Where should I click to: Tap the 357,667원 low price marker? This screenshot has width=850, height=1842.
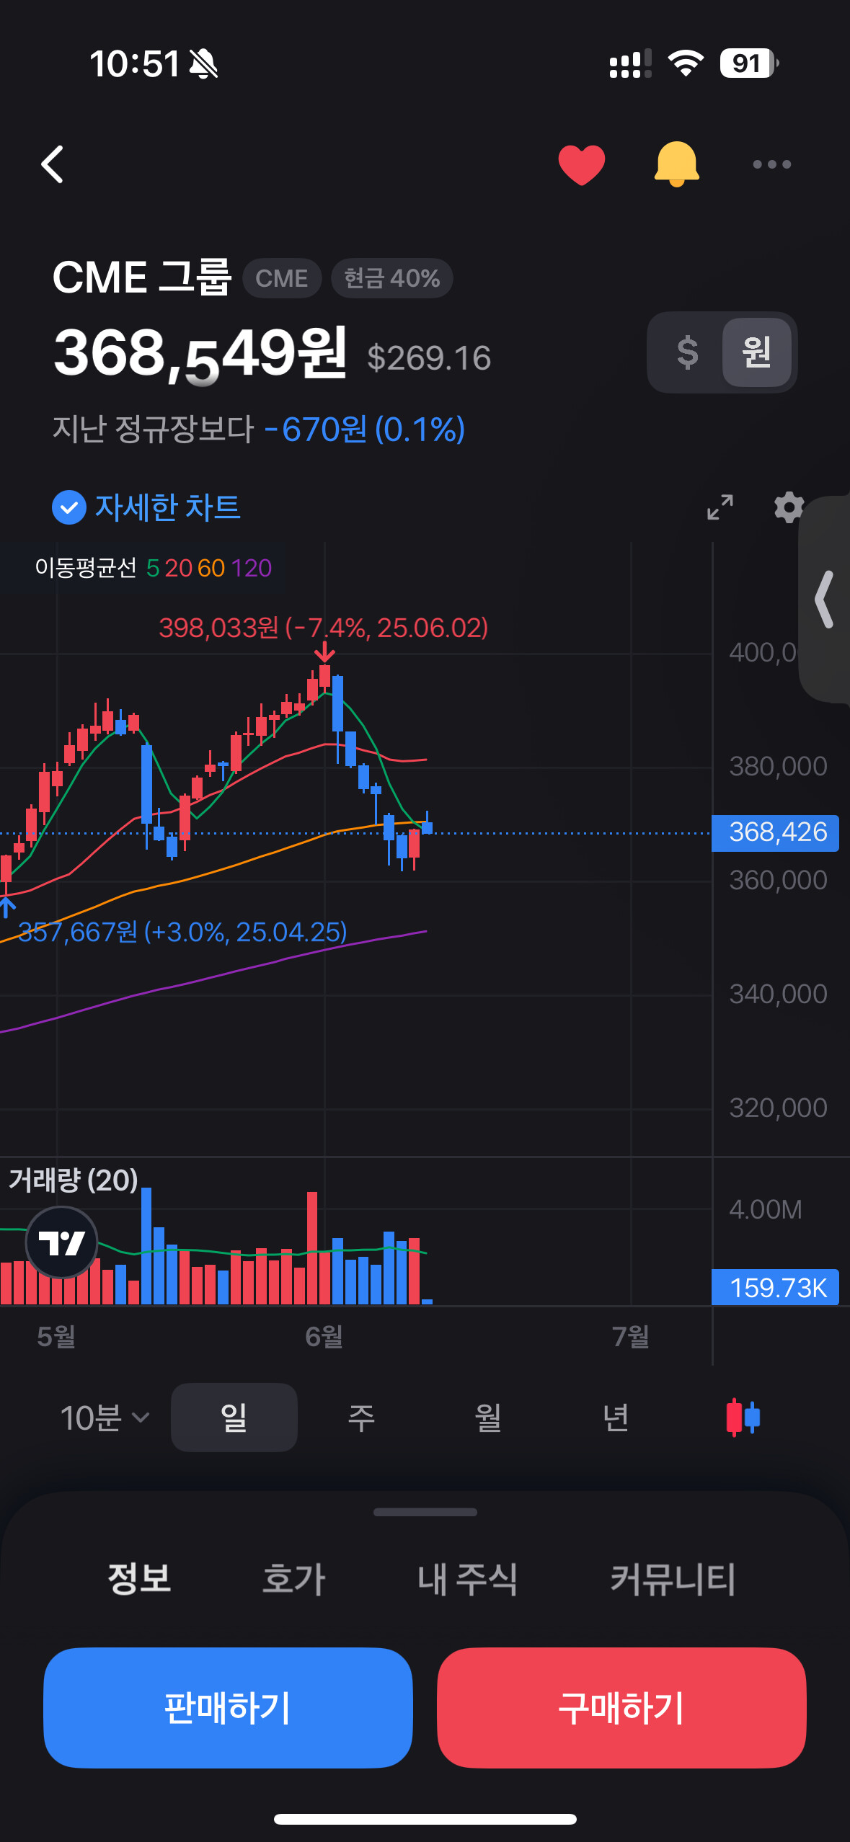click(x=182, y=932)
